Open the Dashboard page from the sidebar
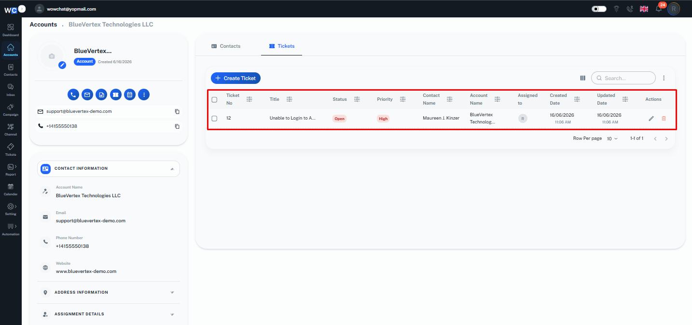 [x=11, y=30]
